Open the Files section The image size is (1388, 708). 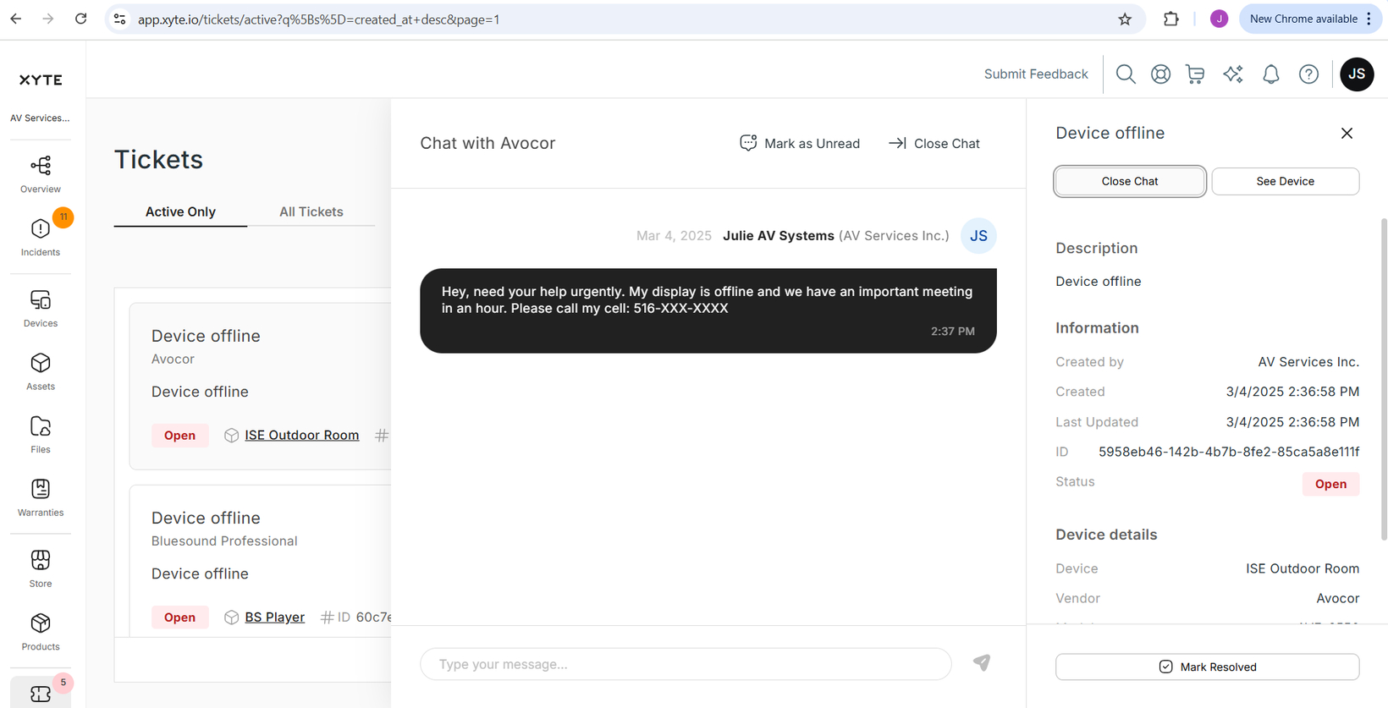(x=41, y=435)
